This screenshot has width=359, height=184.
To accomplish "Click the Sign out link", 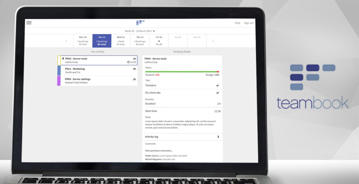I will pos(249,23).
